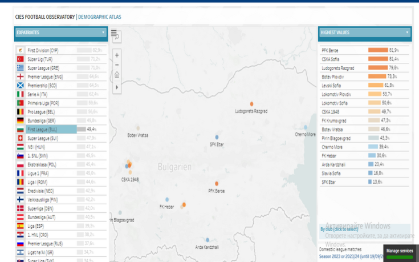Click the Germany flag icon
Screen dimensions: 419x262
coord(21,120)
